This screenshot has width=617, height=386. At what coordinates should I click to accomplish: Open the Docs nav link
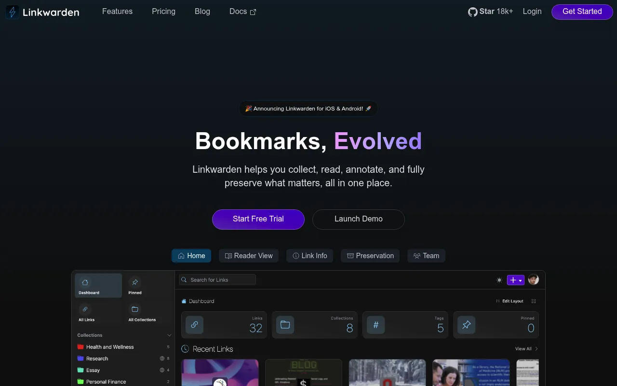tap(243, 12)
